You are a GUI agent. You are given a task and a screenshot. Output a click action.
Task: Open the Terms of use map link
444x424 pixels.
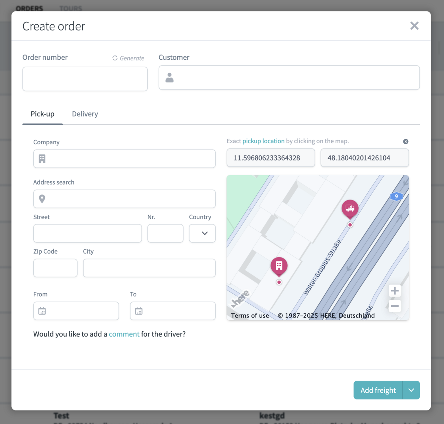coord(250,315)
